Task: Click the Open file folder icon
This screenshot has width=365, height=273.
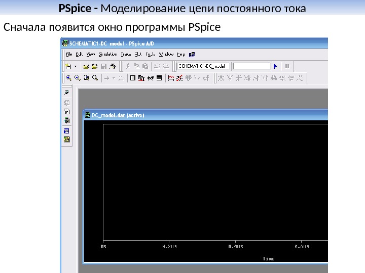Action: click(x=86, y=66)
